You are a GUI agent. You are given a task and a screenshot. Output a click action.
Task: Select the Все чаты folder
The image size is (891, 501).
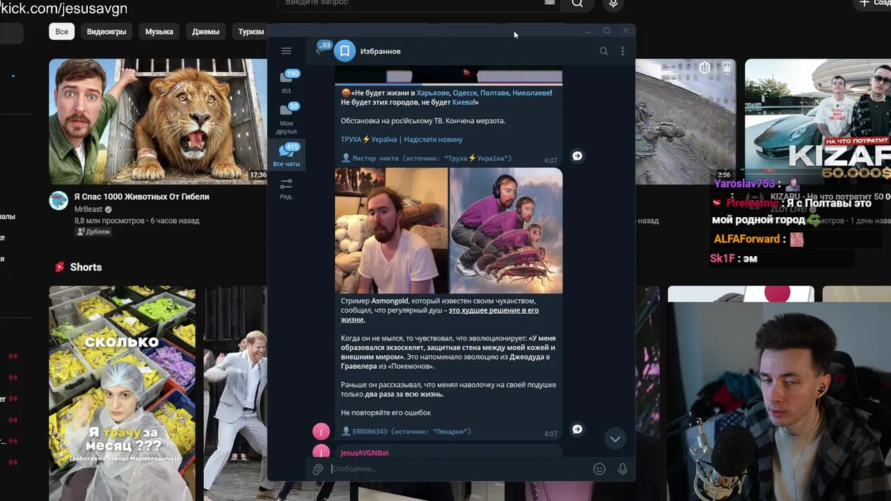pyautogui.click(x=286, y=154)
